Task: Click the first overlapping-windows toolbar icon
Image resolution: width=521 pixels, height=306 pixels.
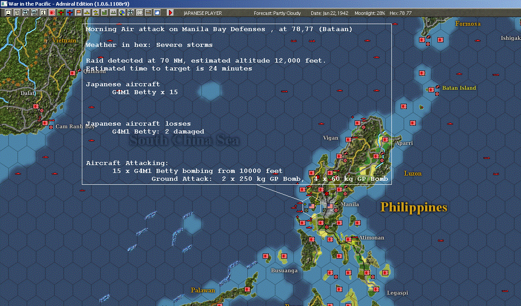Action: click(25, 13)
